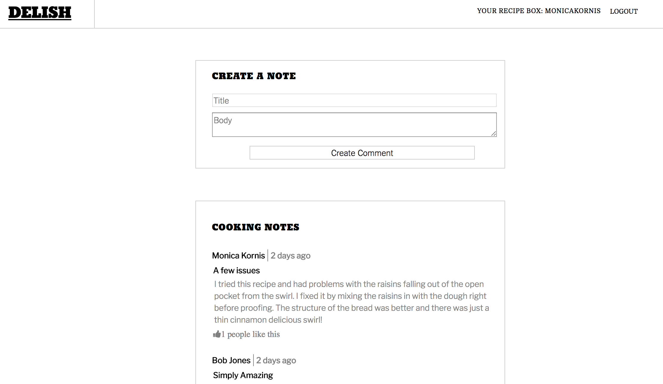Click the Logout link

point(624,11)
